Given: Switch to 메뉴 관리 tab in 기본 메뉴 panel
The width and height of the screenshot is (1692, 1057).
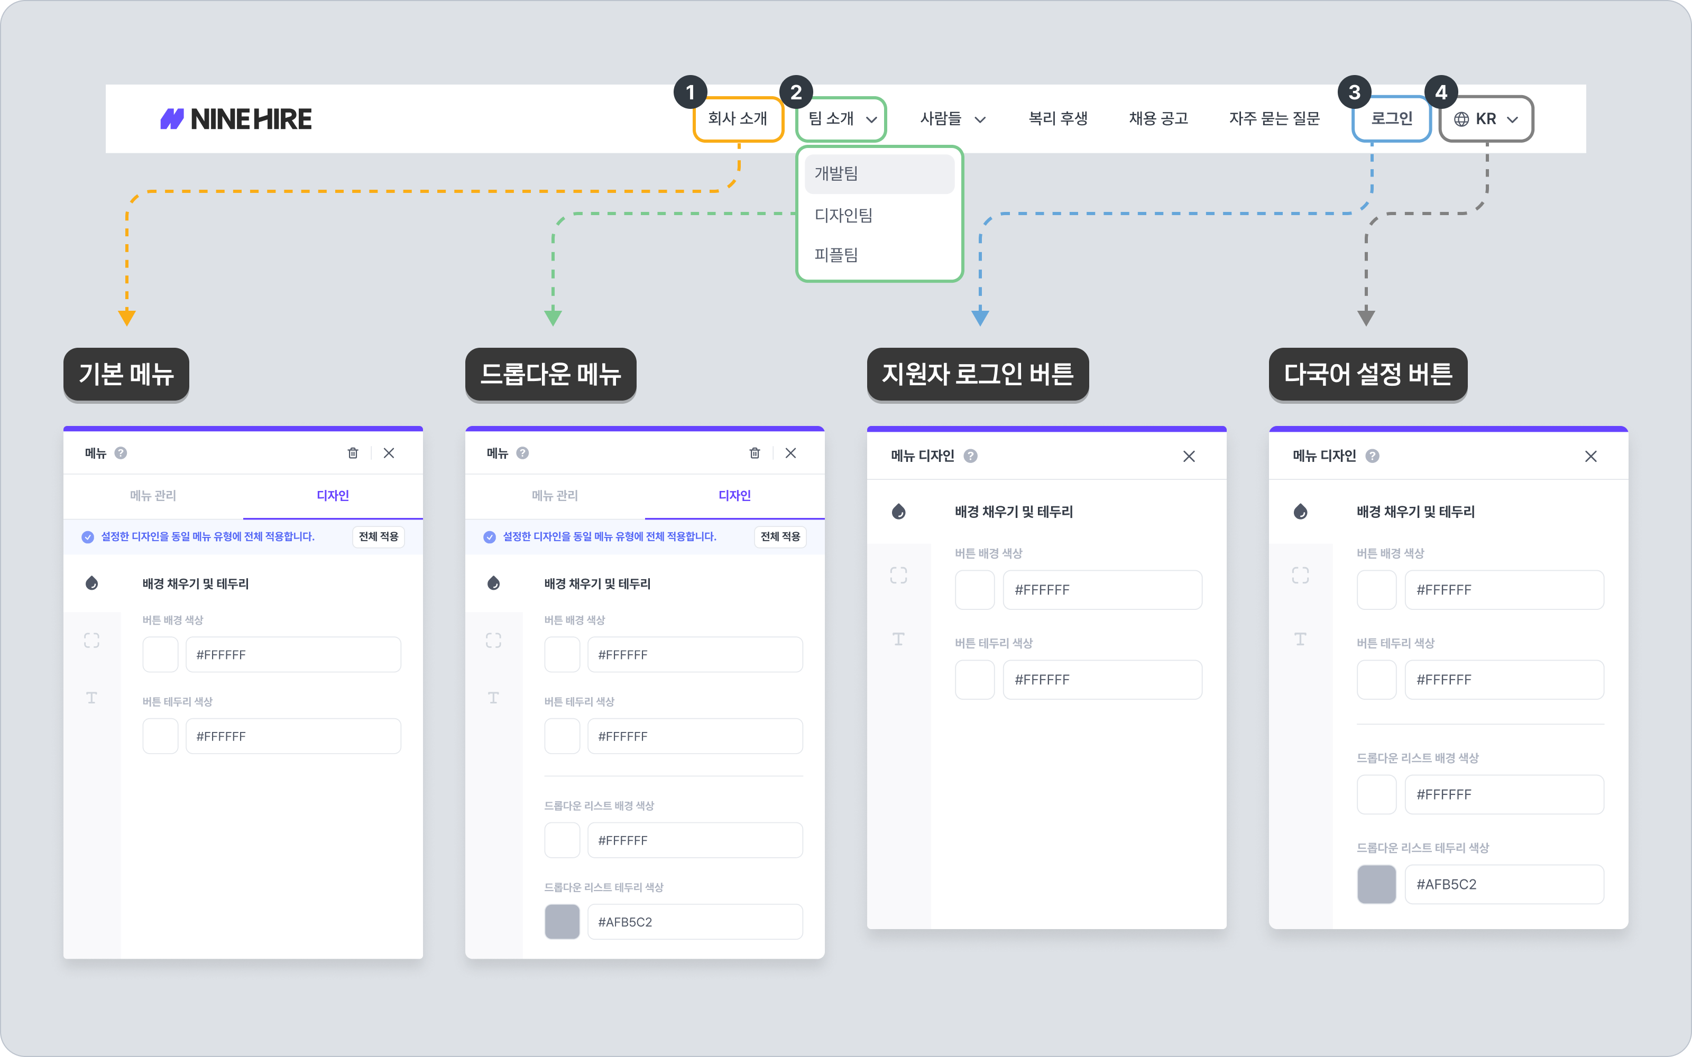Looking at the screenshot, I should click(x=153, y=496).
